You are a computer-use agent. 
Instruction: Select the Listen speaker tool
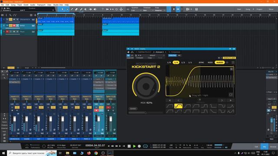click(x=95, y=9)
